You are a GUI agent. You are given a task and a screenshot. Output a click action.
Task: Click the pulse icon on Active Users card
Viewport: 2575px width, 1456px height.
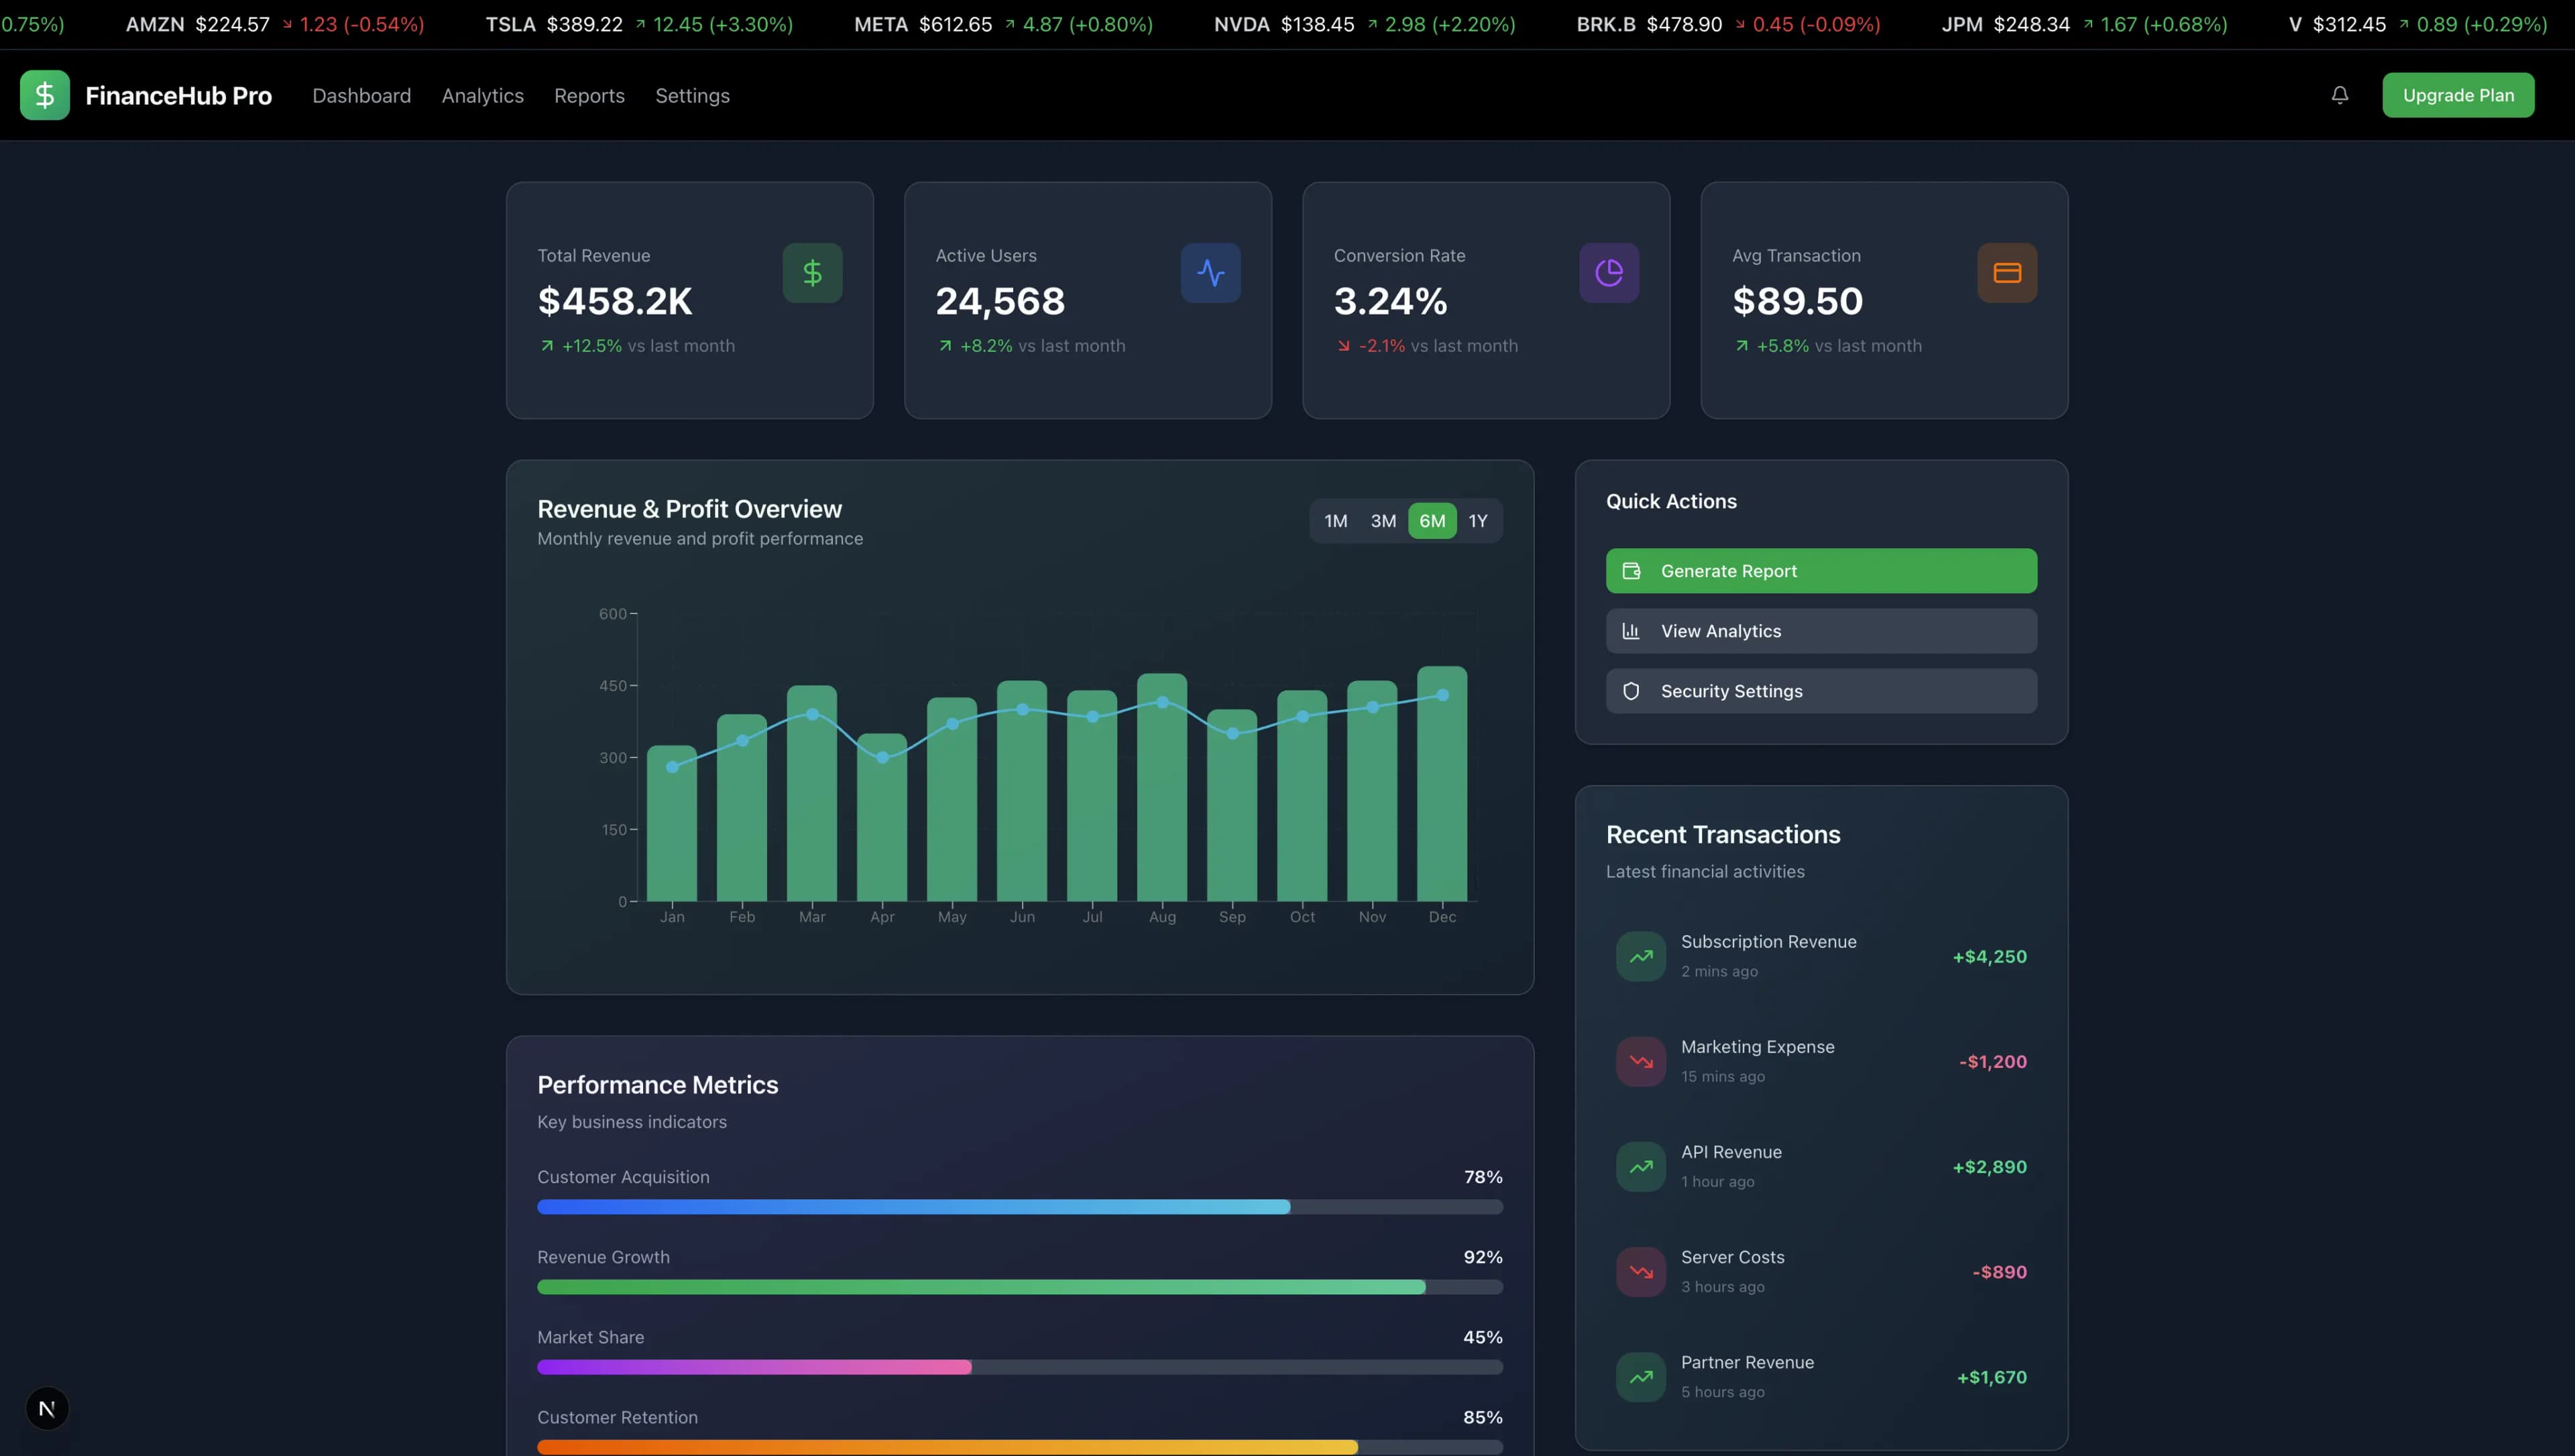pyautogui.click(x=1210, y=272)
